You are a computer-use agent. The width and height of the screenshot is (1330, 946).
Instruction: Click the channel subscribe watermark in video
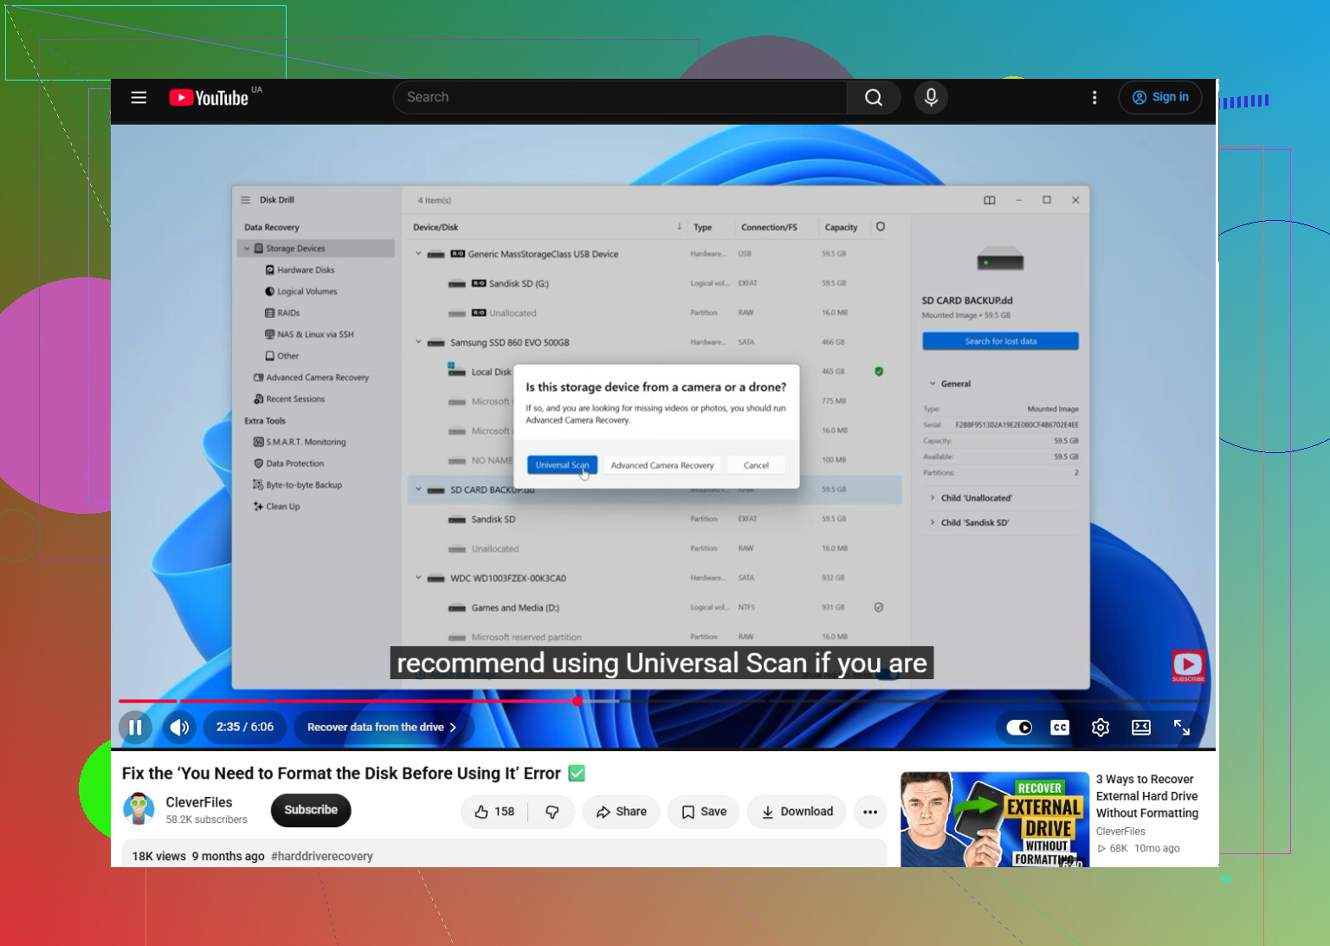tap(1188, 666)
